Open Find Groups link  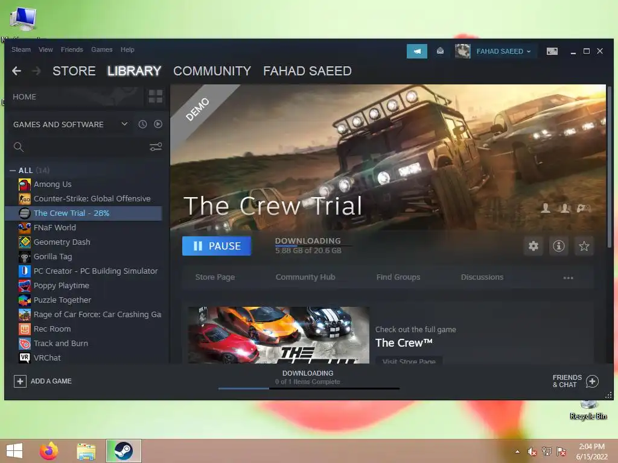[398, 277]
